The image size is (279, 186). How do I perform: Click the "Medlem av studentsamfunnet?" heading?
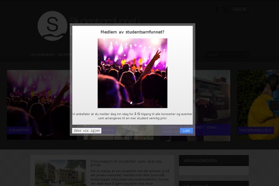133,32
